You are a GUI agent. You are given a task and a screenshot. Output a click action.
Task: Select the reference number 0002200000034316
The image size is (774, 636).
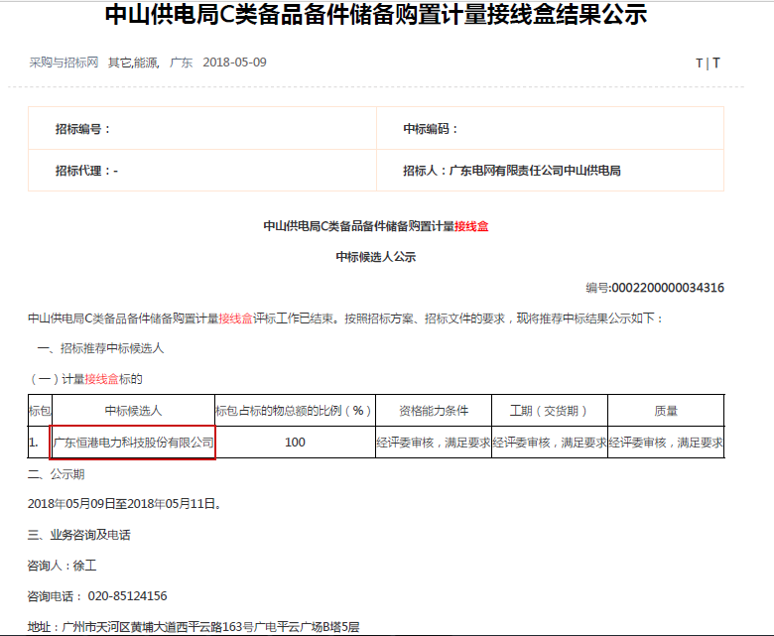(667, 289)
